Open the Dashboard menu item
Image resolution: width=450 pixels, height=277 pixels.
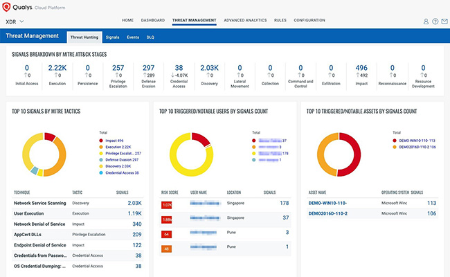coord(152,21)
